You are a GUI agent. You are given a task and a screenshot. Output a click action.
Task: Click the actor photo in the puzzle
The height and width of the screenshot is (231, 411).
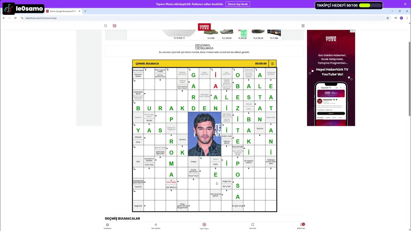[204, 134]
